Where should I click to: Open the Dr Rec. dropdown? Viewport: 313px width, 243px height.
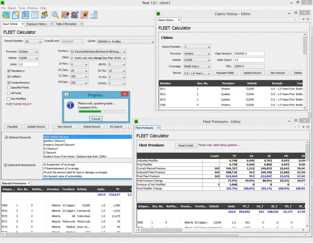79,64
